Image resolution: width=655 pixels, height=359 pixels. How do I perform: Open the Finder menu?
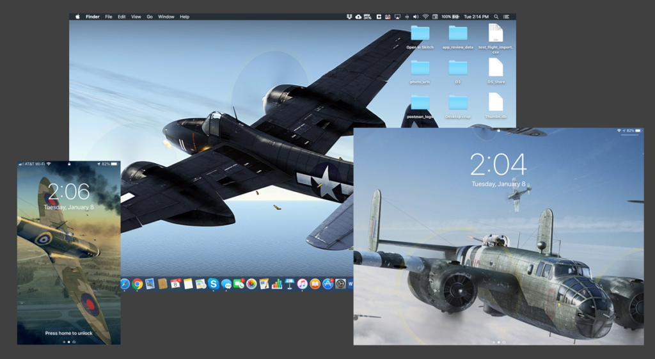pyautogui.click(x=93, y=17)
